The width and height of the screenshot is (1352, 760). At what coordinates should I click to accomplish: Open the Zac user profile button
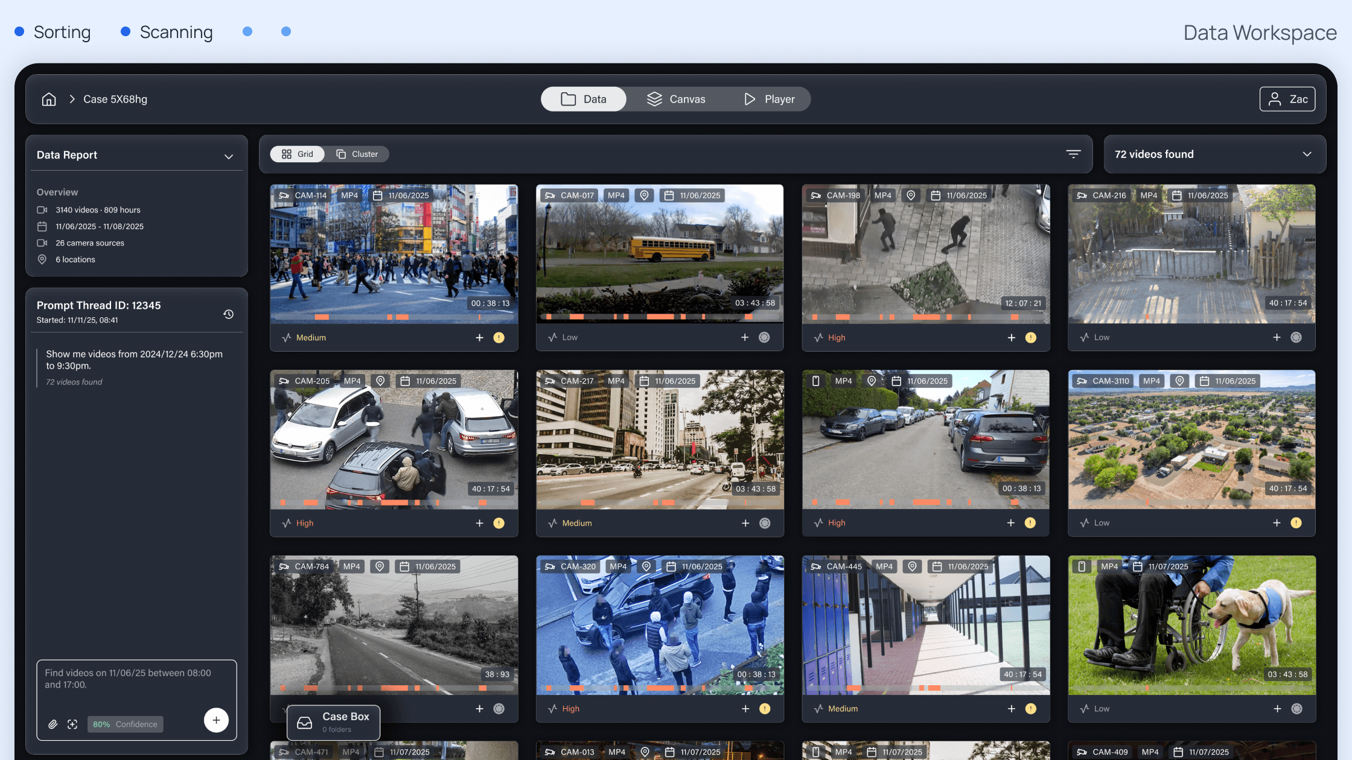pos(1287,99)
